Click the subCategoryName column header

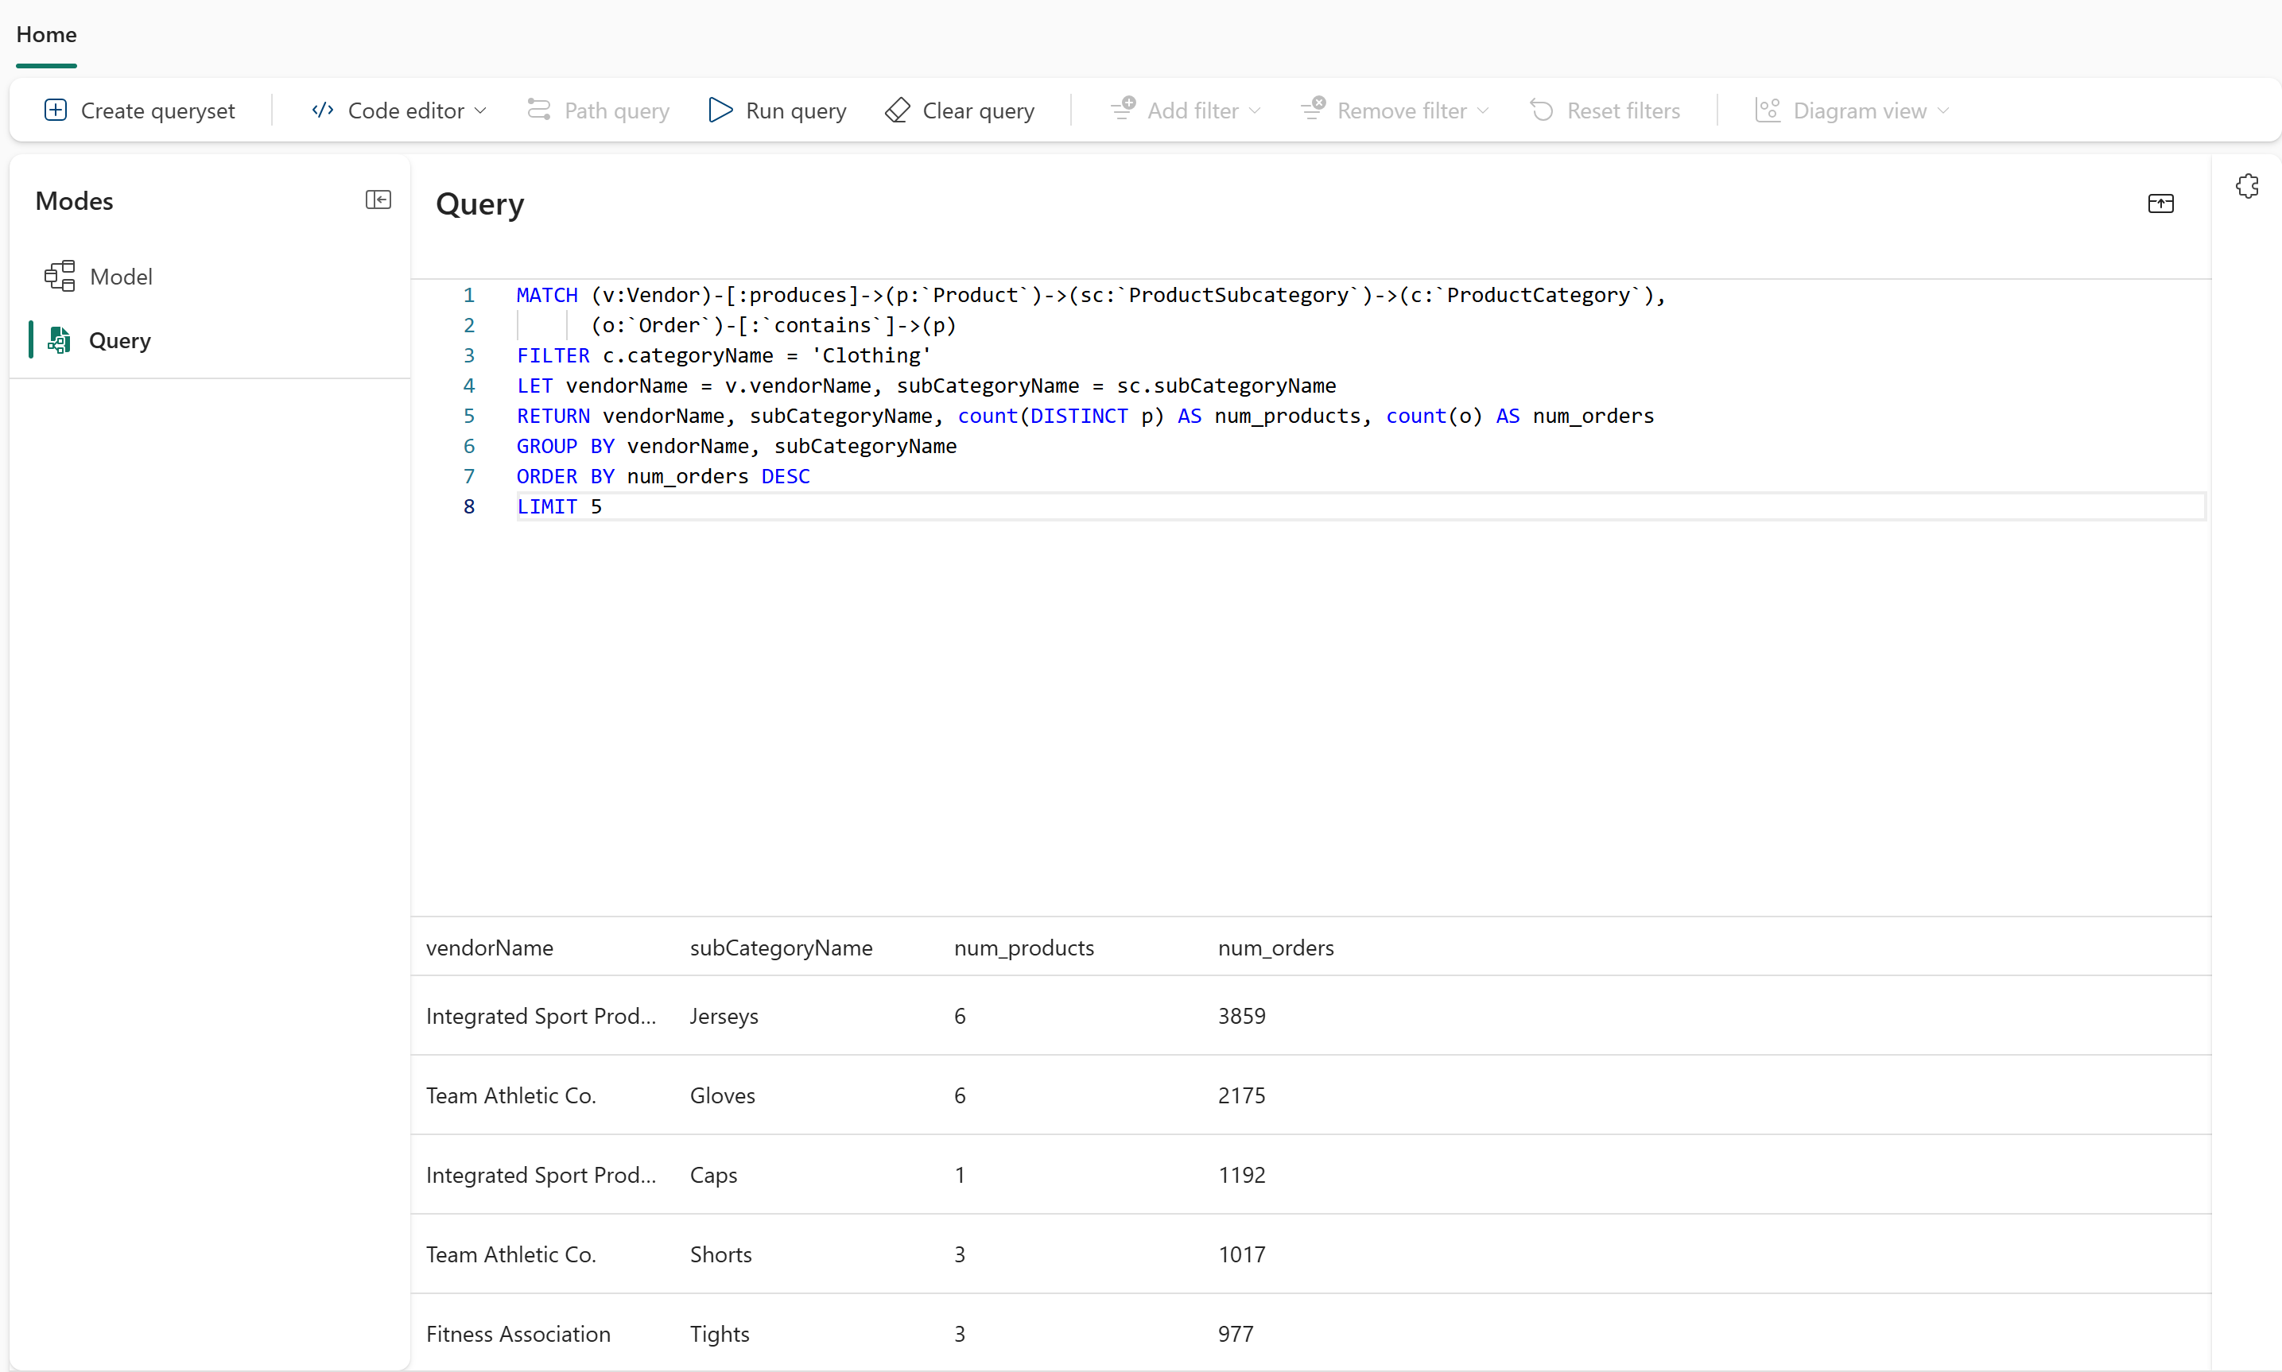782,948
